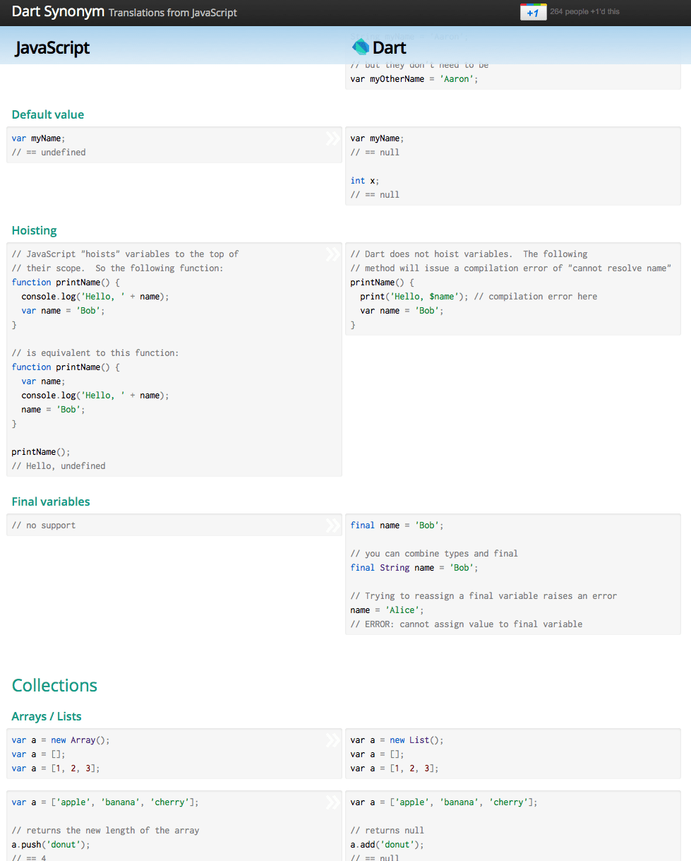Click the '// == undefined' comment line
691x861 pixels.
click(x=49, y=153)
